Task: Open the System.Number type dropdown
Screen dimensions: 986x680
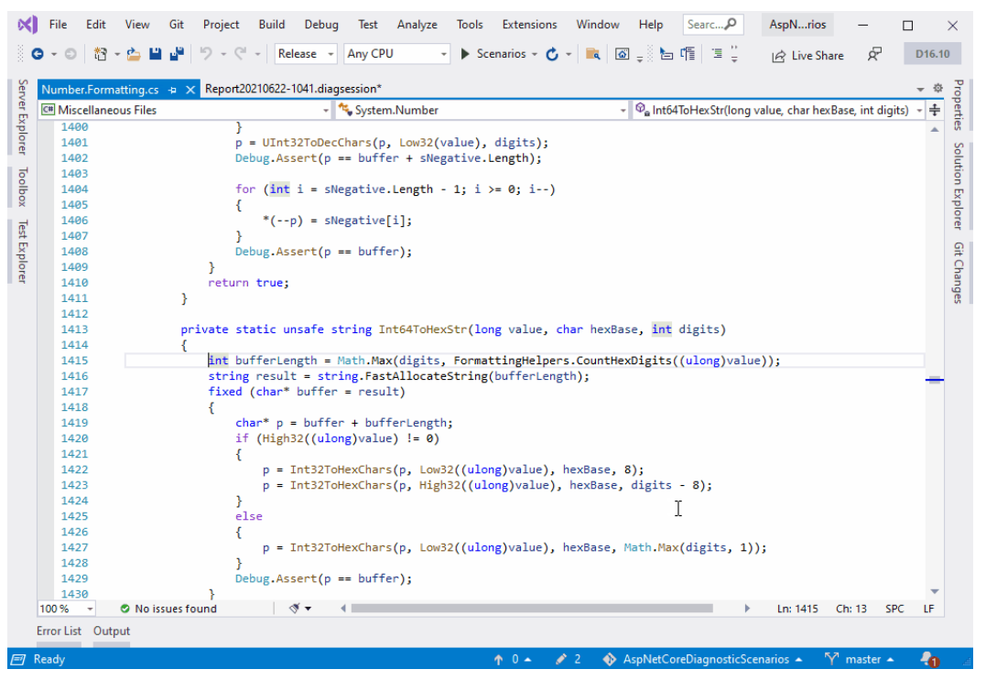Action: (x=482, y=110)
